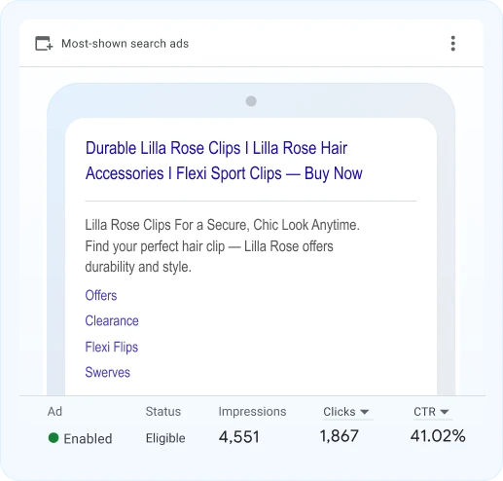Click the Eligible status value
Image resolution: width=503 pixels, height=481 pixels.
click(x=165, y=438)
